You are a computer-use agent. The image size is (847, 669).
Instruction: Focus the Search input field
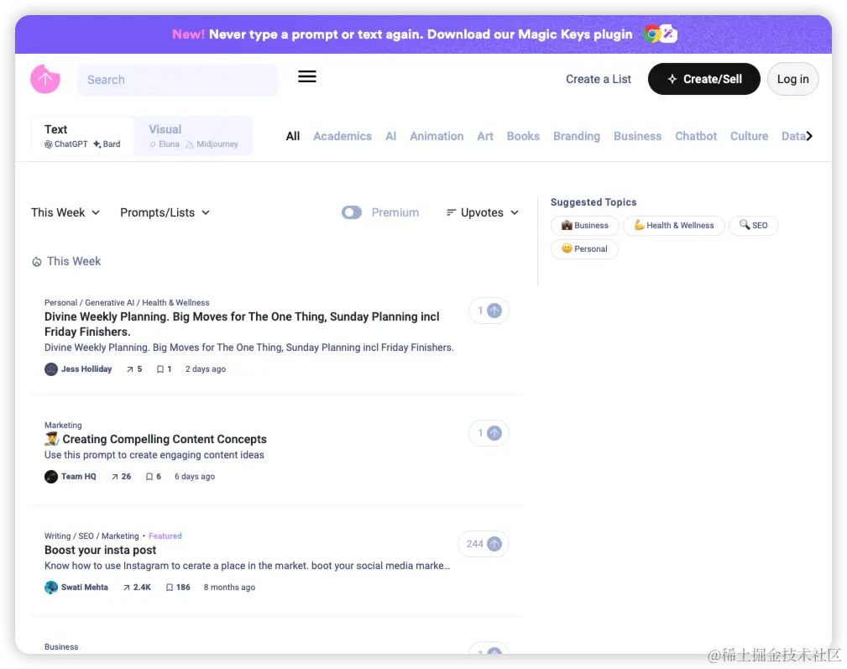[x=178, y=80]
